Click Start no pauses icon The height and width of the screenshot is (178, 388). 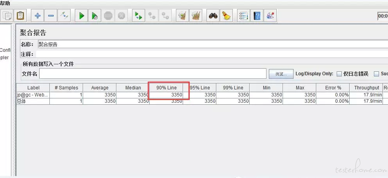click(95, 16)
